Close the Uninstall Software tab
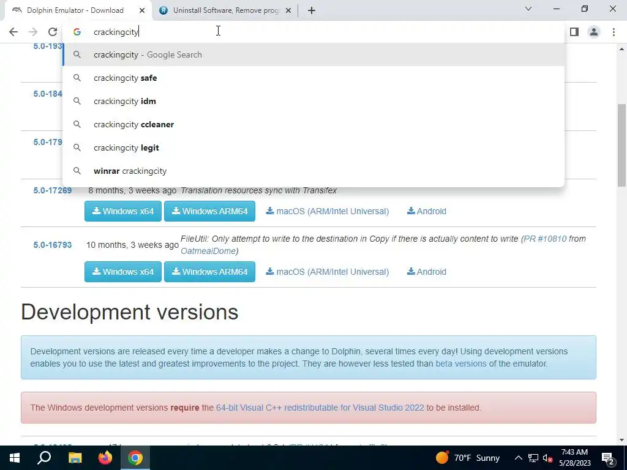 (x=288, y=11)
